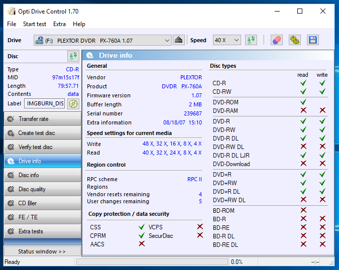Click User changes remaining value 5
Screen dimensions: 339x270
pos(200,202)
